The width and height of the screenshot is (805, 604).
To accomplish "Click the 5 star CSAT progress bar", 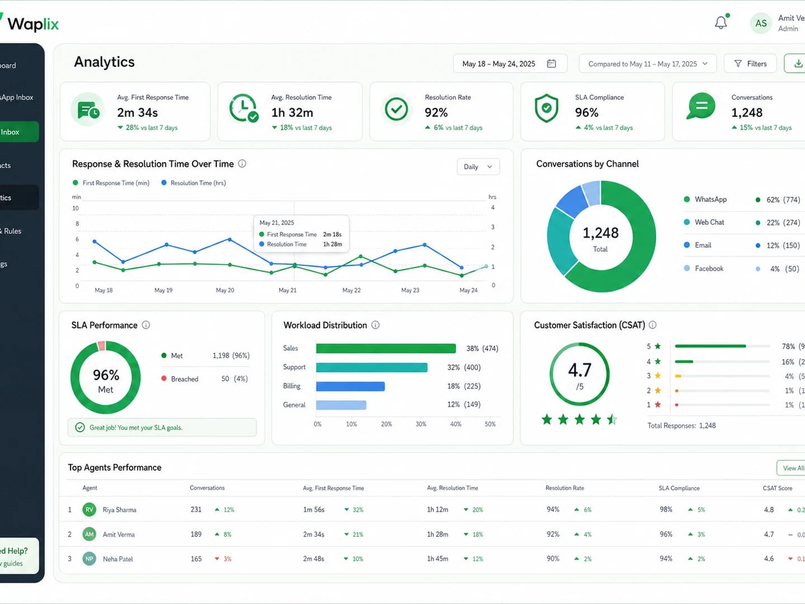I will [722, 346].
